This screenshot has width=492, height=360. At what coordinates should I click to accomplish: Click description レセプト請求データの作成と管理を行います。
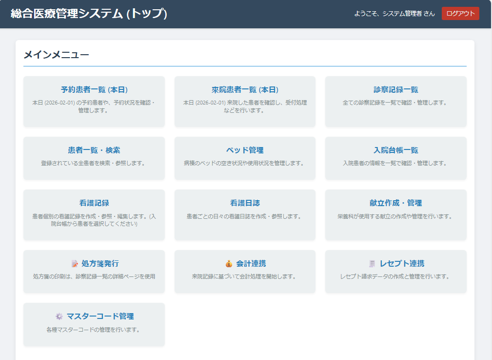click(x=395, y=276)
